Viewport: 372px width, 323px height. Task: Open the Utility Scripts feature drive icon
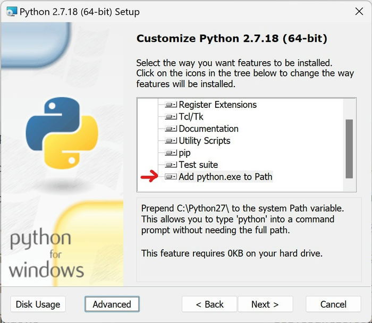[171, 141]
